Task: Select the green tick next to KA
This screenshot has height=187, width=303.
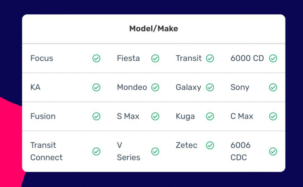Action: (96, 87)
